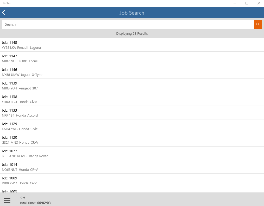Image resolution: width=264 pixels, height=206 pixels.
Task: Minimize the Tech+ window
Action: (x=235, y=3)
